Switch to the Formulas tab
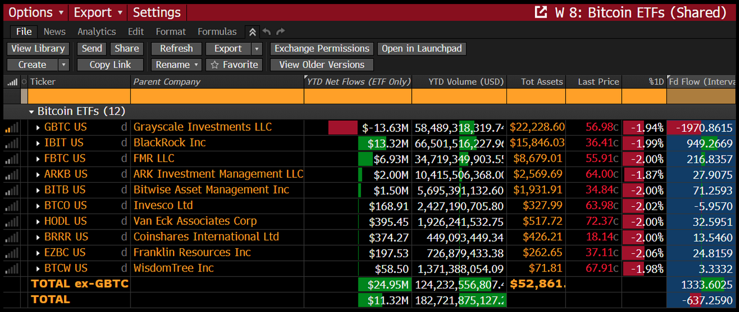 [217, 31]
